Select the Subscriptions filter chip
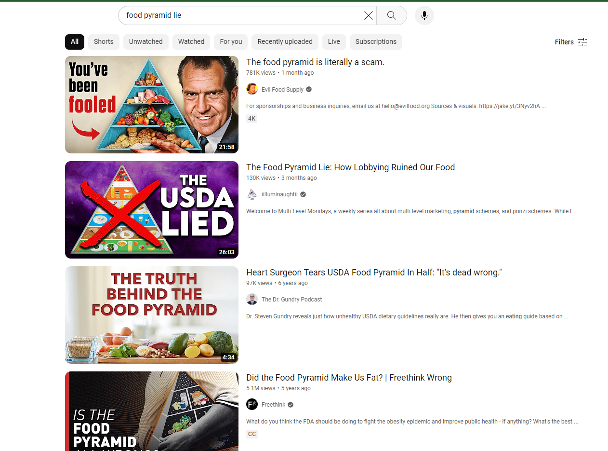 pos(376,42)
